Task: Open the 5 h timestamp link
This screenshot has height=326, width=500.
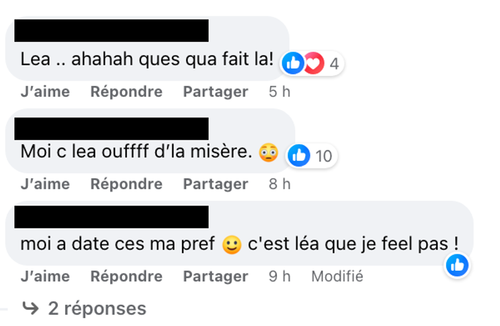Action: pyautogui.click(x=279, y=92)
